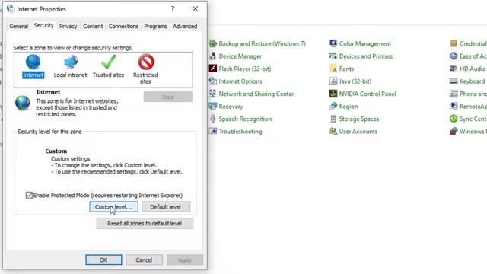Viewport: 487px width, 274px height.
Task: Open Network and Sharing Center link
Action: [x=256, y=94]
